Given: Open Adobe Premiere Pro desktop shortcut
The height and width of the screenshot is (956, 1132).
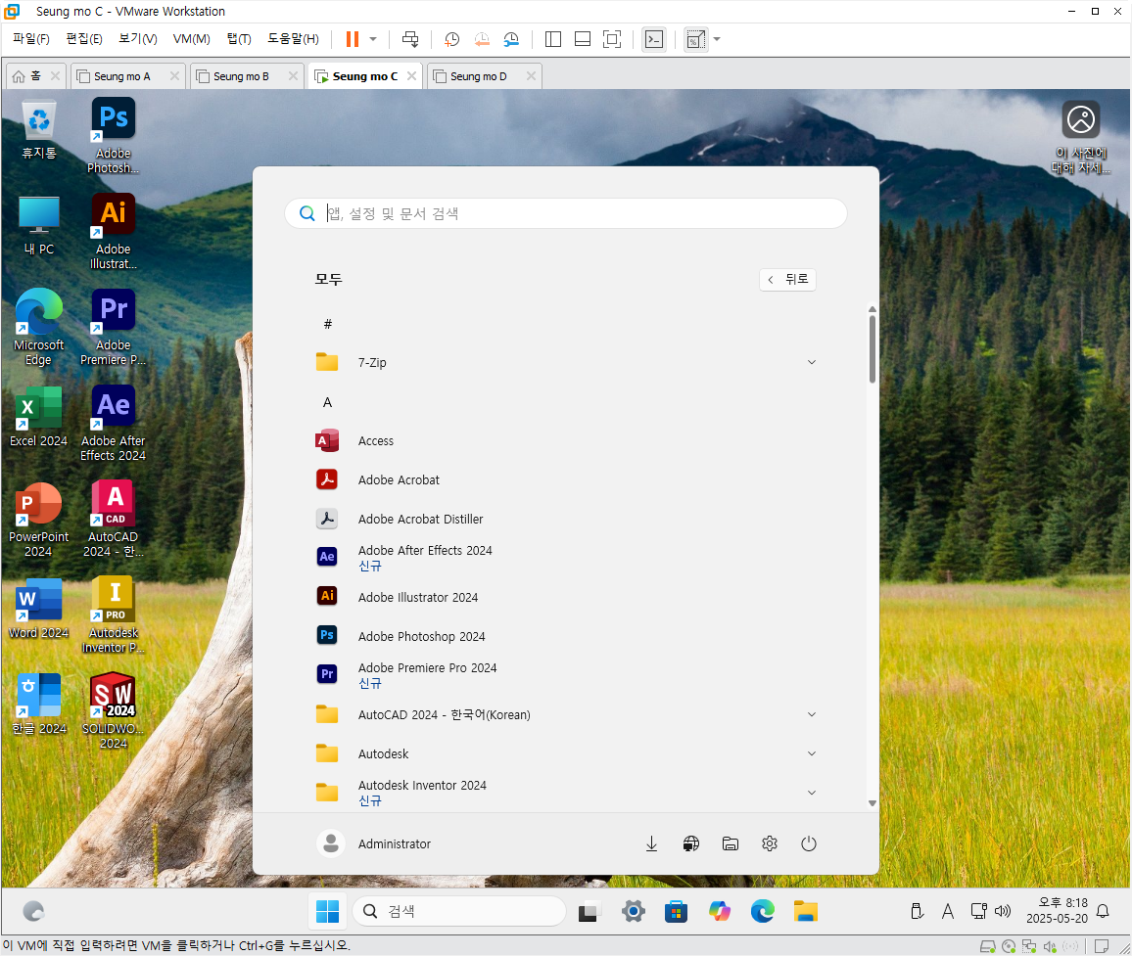Looking at the screenshot, I should (x=114, y=328).
